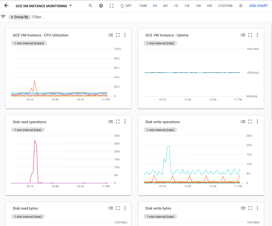Open the legend list on CPU Utilization chart
272x226 pixels.
tap(110, 35)
